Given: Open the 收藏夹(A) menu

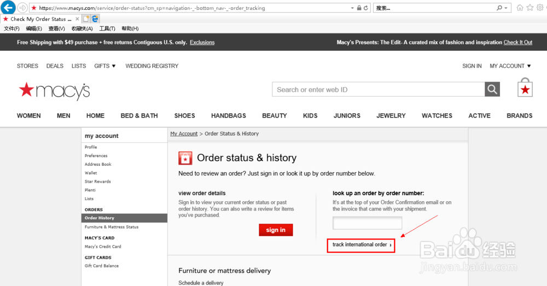Looking at the screenshot, I should tap(82, 28).
